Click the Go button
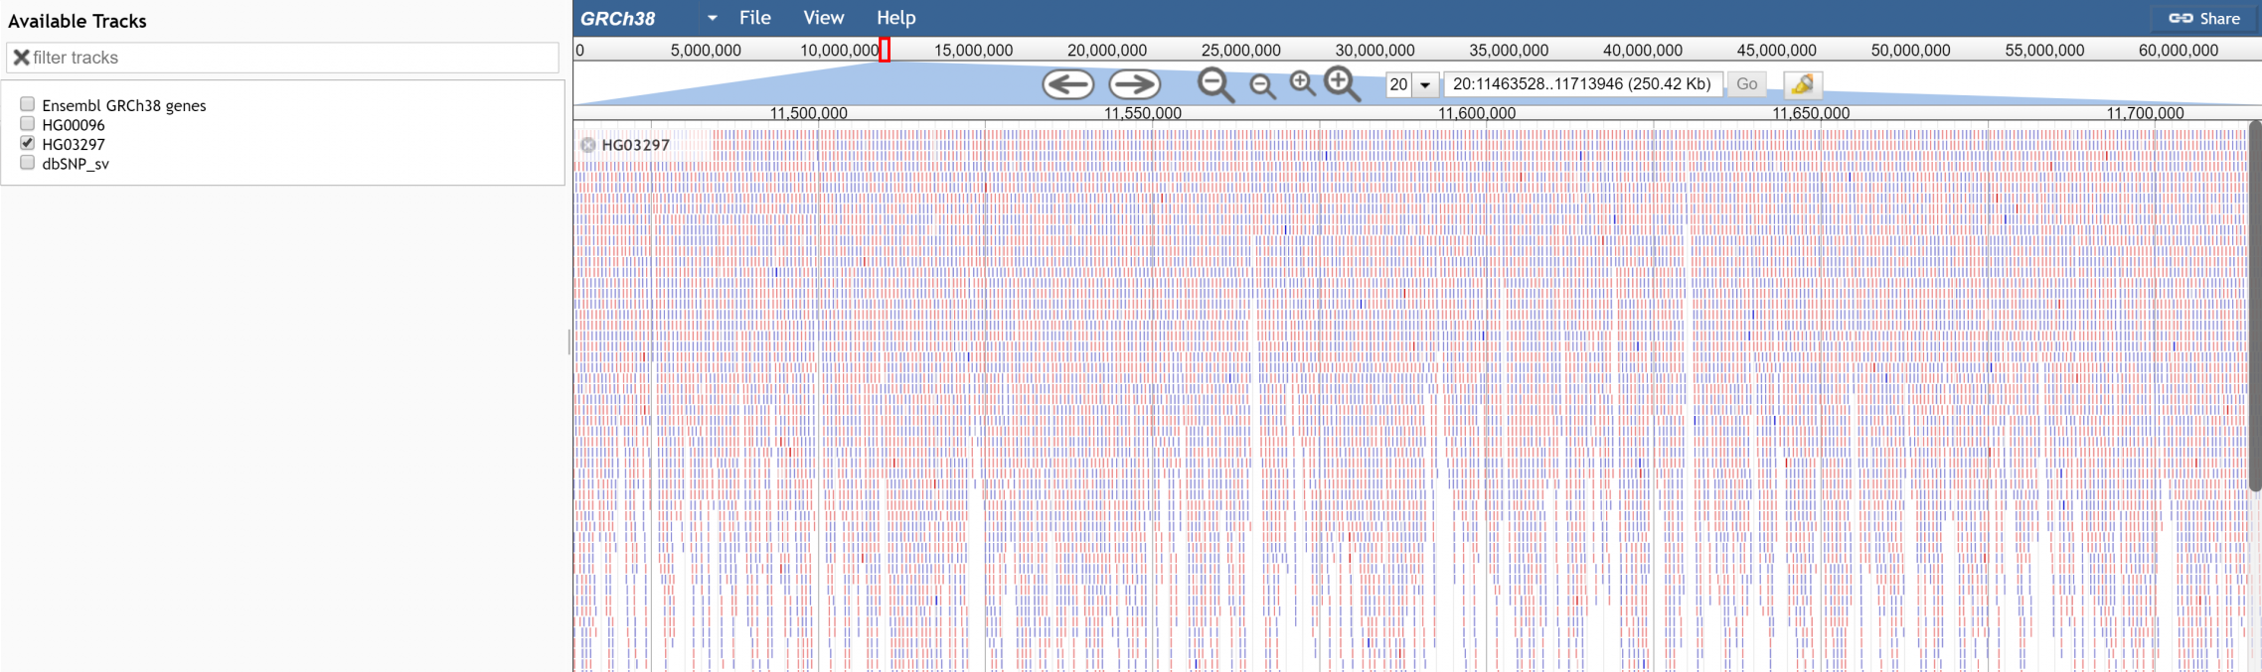The width and height of the screenshot is (2262, 672). tap(1746, 84)
